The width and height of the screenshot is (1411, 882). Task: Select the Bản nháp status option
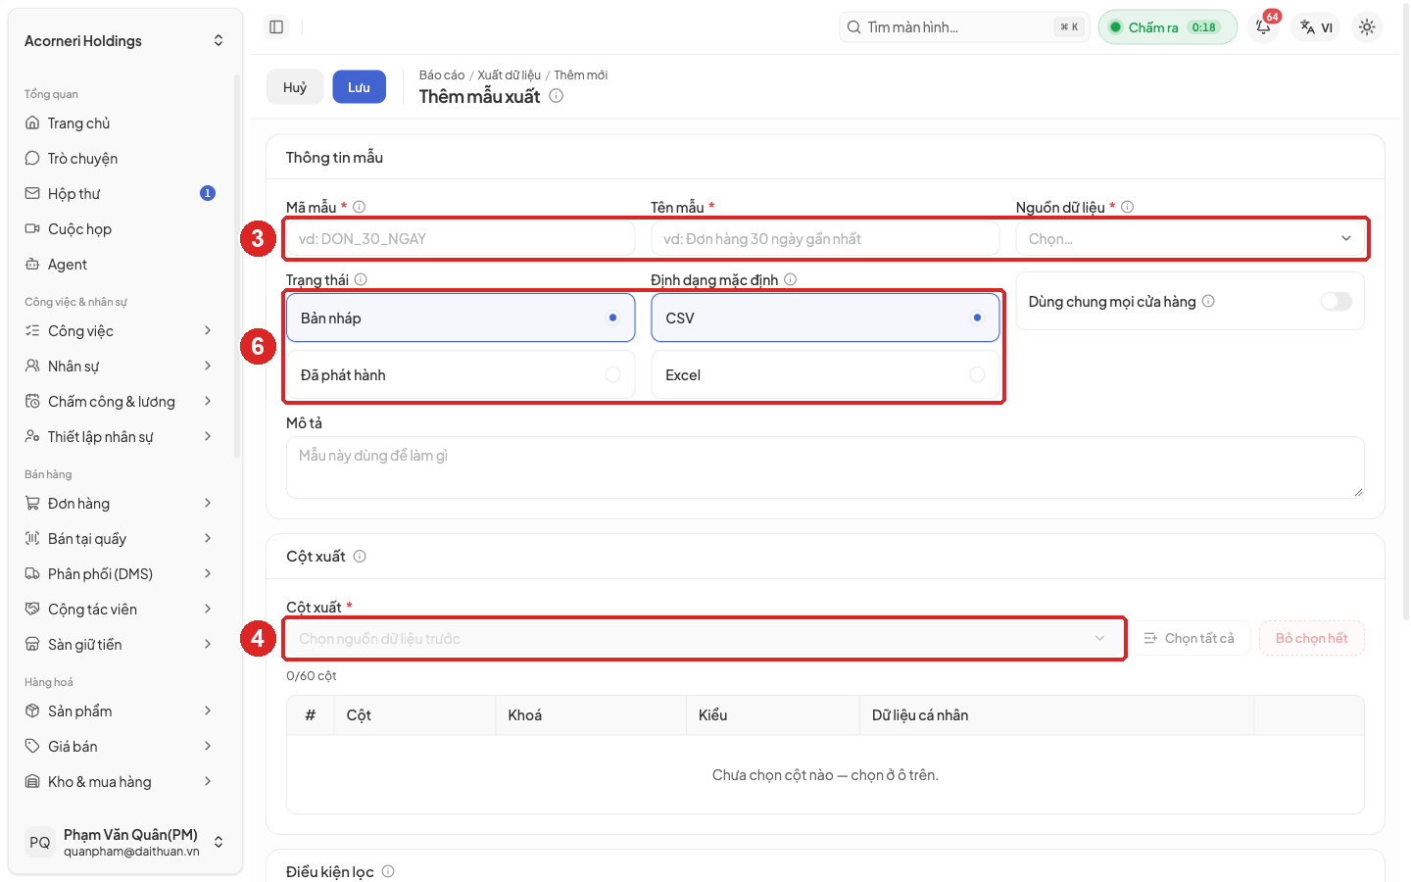click(x=461, y=318)
